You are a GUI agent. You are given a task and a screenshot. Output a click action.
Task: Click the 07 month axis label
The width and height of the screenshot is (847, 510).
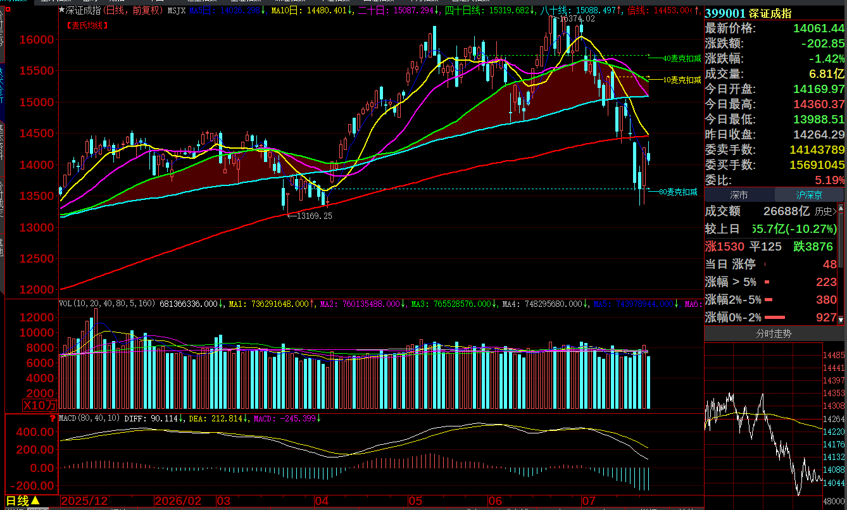[589, 501]
